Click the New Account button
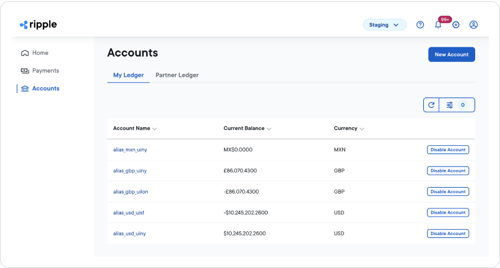The height and width of the screenshot is (268, 500). (x=452, y=54)
